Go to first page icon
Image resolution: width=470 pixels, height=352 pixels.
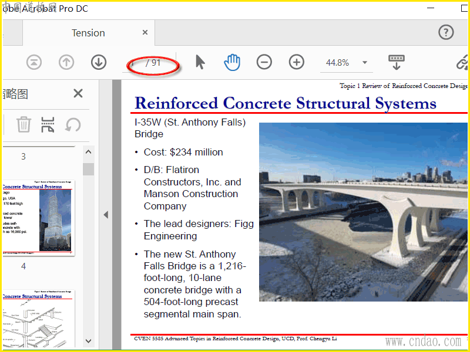(x=34, y=63)
